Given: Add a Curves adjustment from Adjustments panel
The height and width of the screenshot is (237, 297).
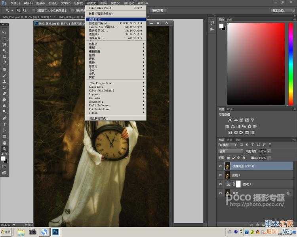Looking at the screenshot, I should [241, 120].
